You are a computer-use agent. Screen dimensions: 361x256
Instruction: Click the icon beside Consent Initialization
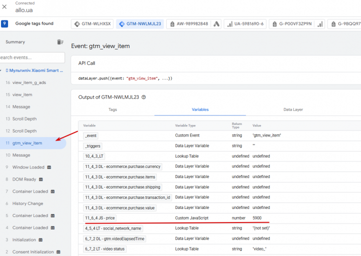coord(59,252)
